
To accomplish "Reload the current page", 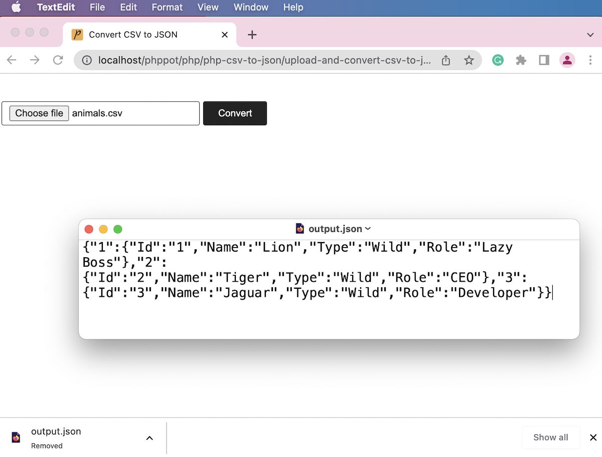I will (58, 60).
